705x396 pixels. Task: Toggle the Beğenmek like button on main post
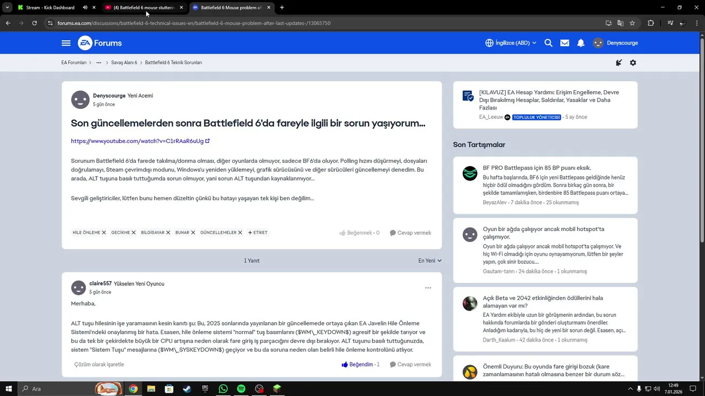click(359, 233)
